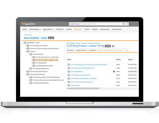The image size is (159, 123).
Task: Click the left arrow of the horizontal scrollbar
Action: [x=68, y=89]
